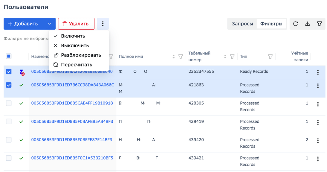Uncheck the row with number 421863
Screen dimensions: 327x172
(x=9, y=85)
